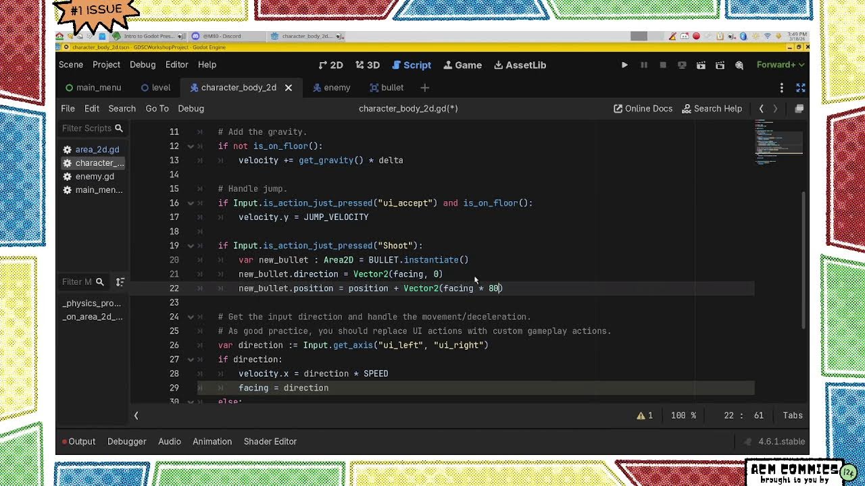Select area_2d.gd in the script list
Screen dimensions: 865x486
92,149
